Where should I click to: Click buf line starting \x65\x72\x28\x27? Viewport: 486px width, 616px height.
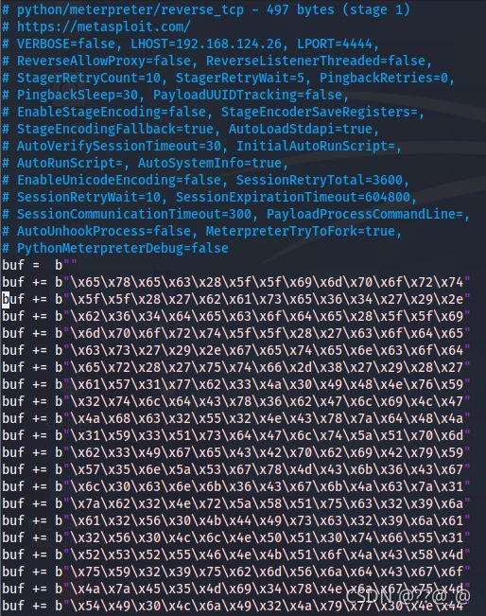(236, 367)
